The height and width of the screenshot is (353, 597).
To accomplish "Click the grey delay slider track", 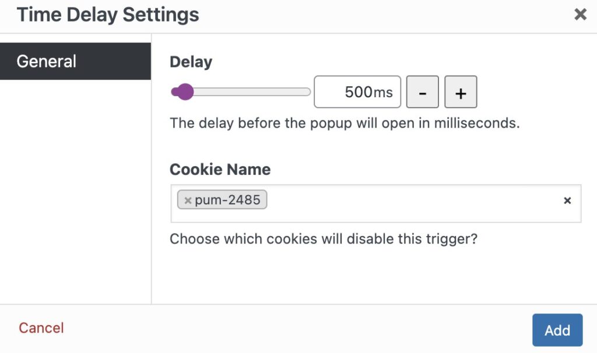I will (x=251, y=92).
